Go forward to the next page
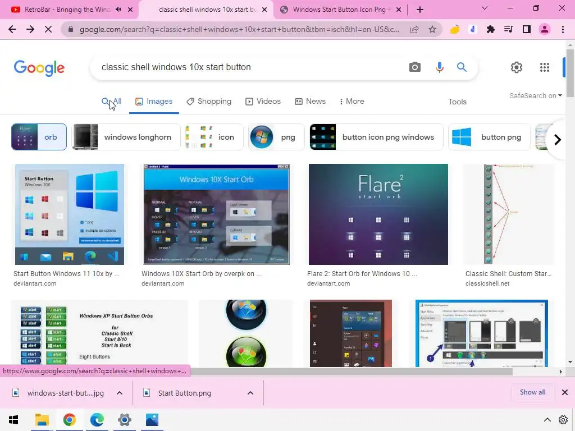Image resolution: width=575 pixels, height=431 pixels. pos(30,29)
